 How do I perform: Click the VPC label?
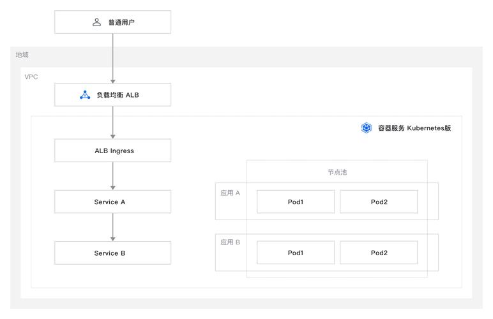[31, 77]
